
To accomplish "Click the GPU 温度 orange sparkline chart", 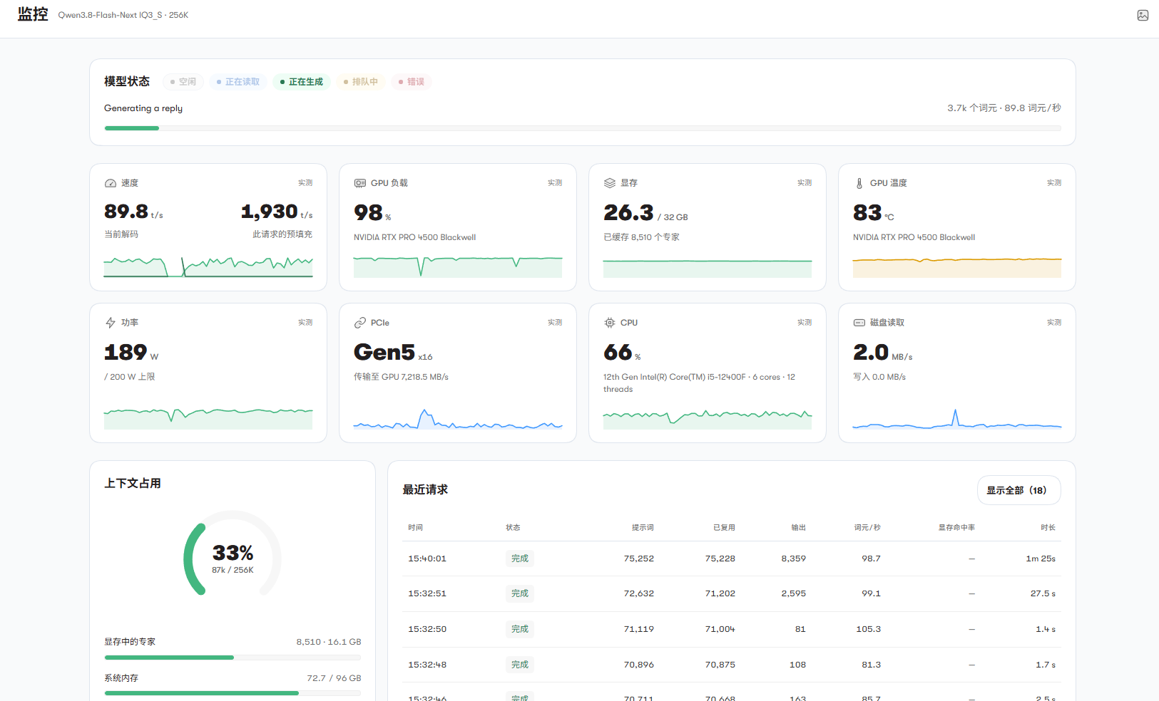I will pos(957,266).
